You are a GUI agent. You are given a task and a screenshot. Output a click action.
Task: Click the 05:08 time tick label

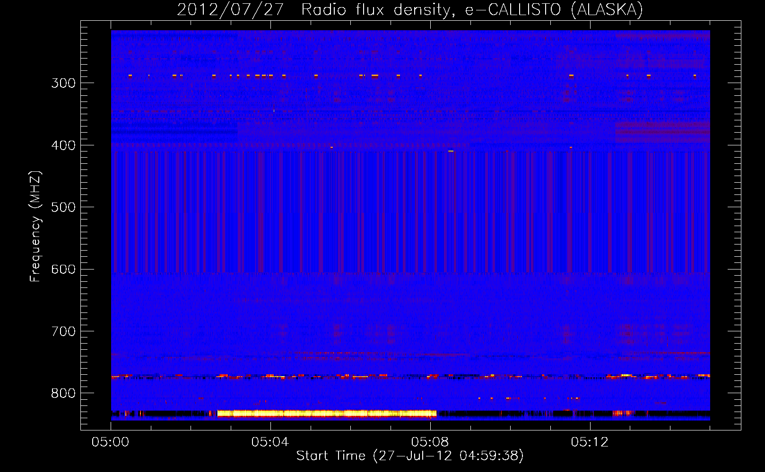coord(430,442)
